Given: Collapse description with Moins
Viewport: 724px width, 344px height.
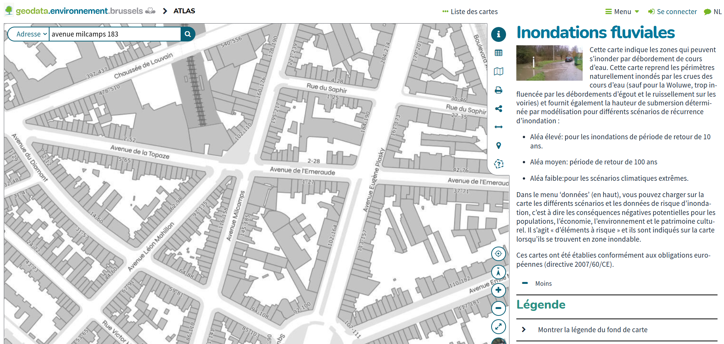Looking at the screenshot, I should pos(543,283).
